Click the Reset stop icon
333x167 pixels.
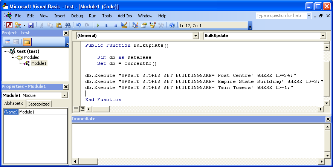coord(115,26)
